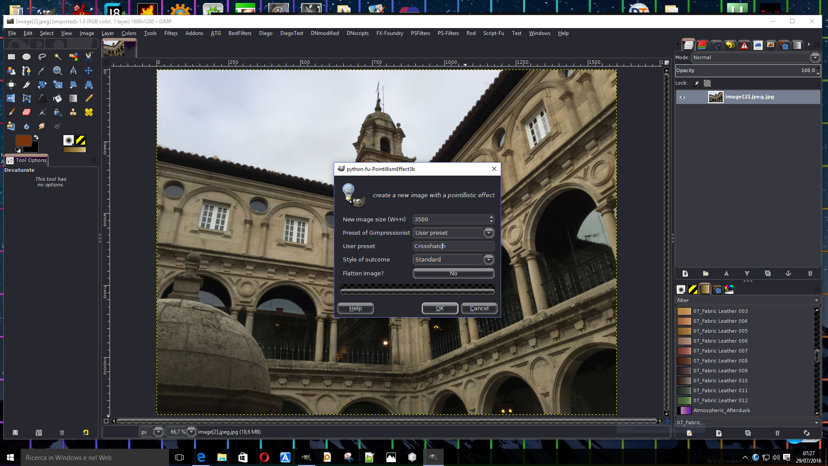Click Cancel in PointillismEffect dialog
Screen dimensions: 828x466
click(x=479, y=308)
